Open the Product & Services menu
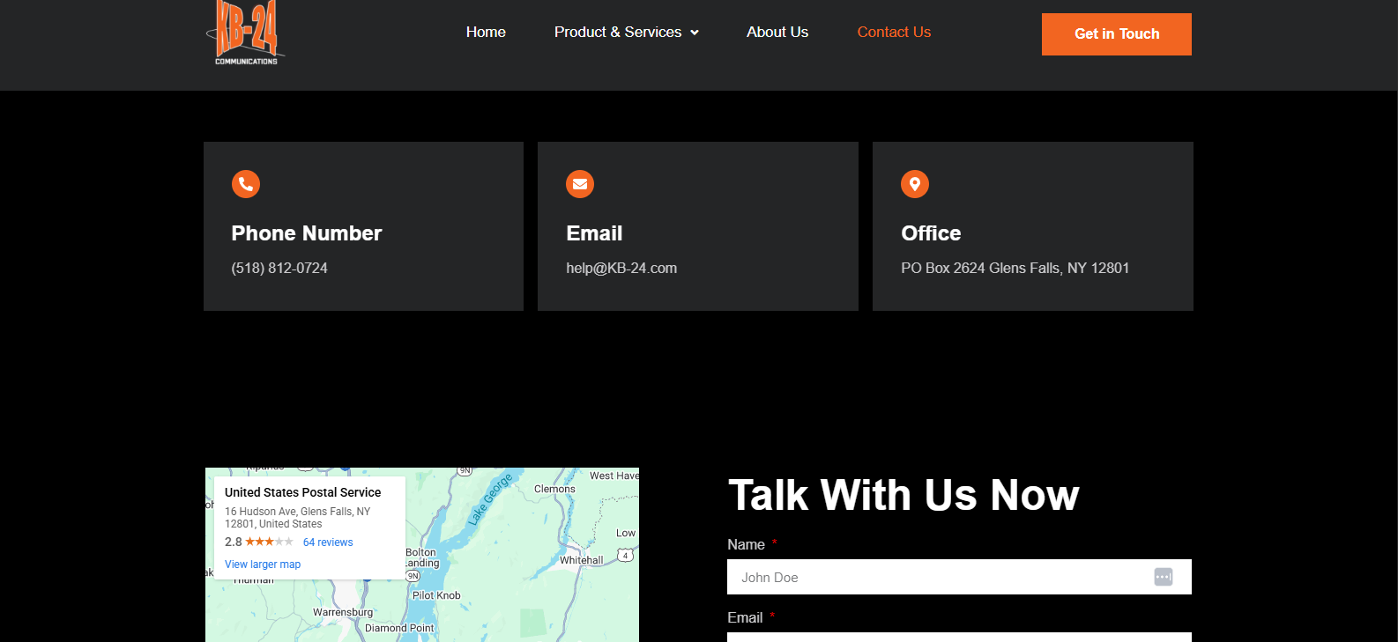1398x642 pixels. 618,32
